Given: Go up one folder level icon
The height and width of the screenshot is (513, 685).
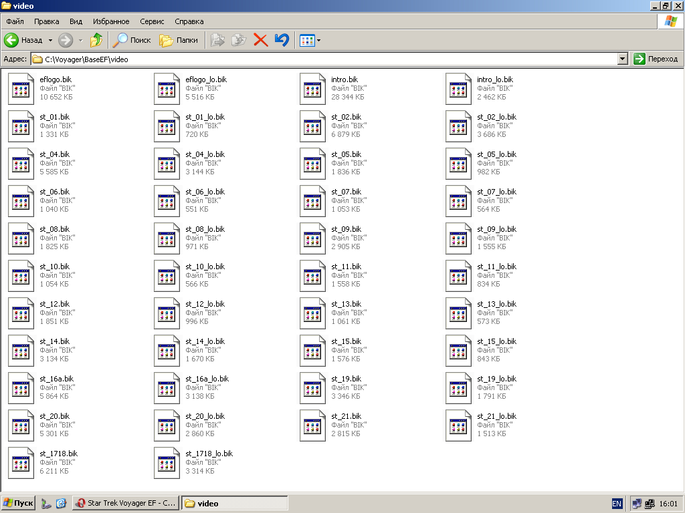Looking at the screenshot, I should [96, 40].
